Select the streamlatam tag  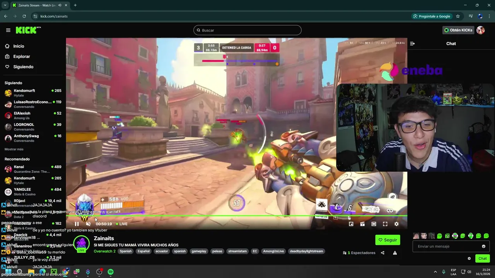pos(237,251)
